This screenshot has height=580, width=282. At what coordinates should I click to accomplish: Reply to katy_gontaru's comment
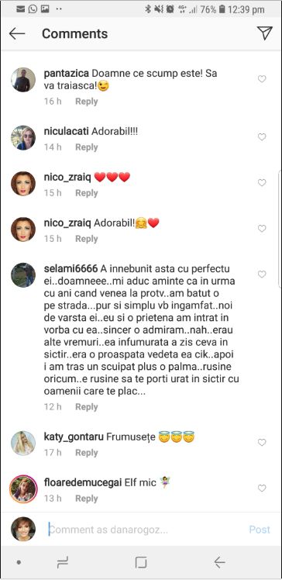[87, 453]
